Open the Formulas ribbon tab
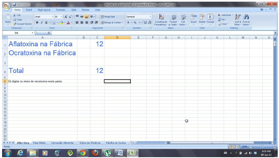279x158 pixels. tap(61, 10)
